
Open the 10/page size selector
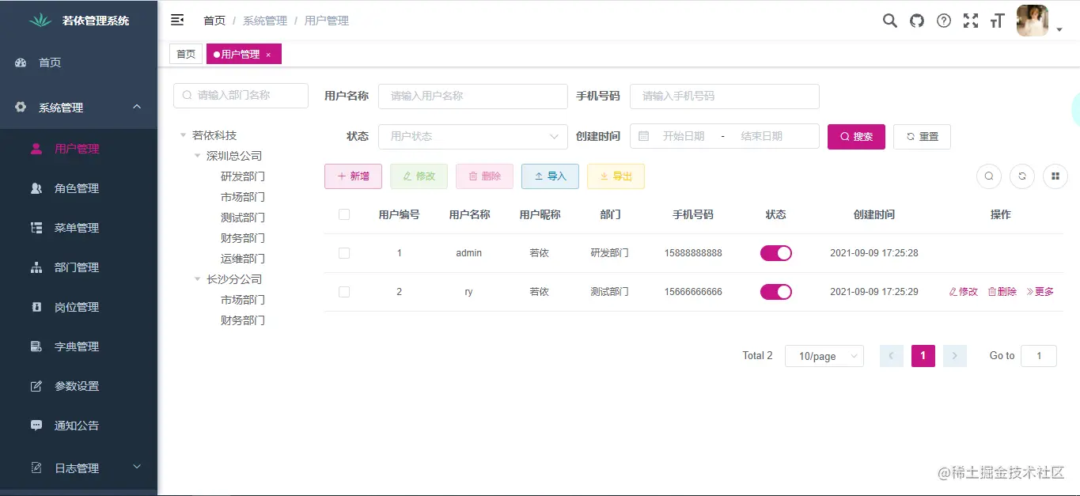[x=824, y=356]
